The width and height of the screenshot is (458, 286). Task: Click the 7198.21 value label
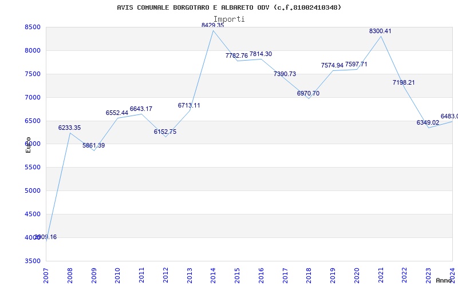tap(404, 82)
